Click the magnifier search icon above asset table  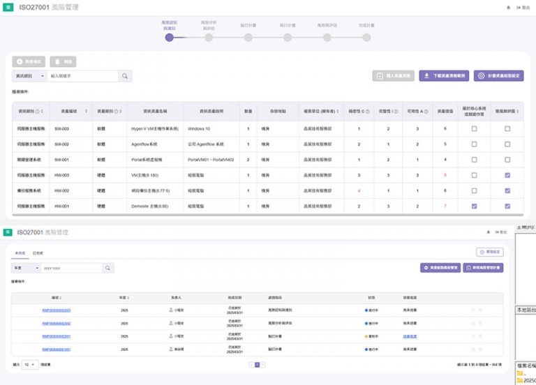pos(125,76)
